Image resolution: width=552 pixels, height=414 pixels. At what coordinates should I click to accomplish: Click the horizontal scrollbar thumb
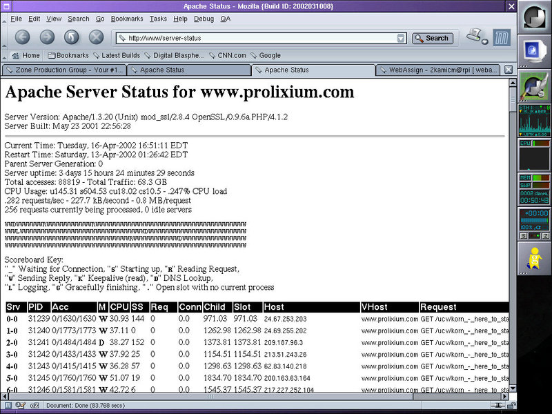click(x=210, y=396)
